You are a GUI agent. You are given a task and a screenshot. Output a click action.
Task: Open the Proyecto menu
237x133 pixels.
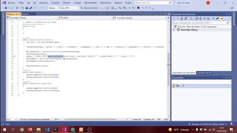click(44, 3)
